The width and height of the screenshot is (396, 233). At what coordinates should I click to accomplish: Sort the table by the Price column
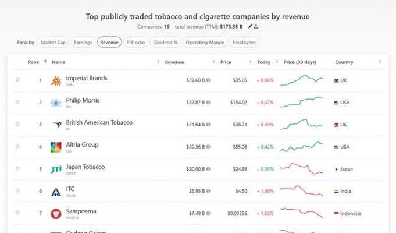(226, 62)
